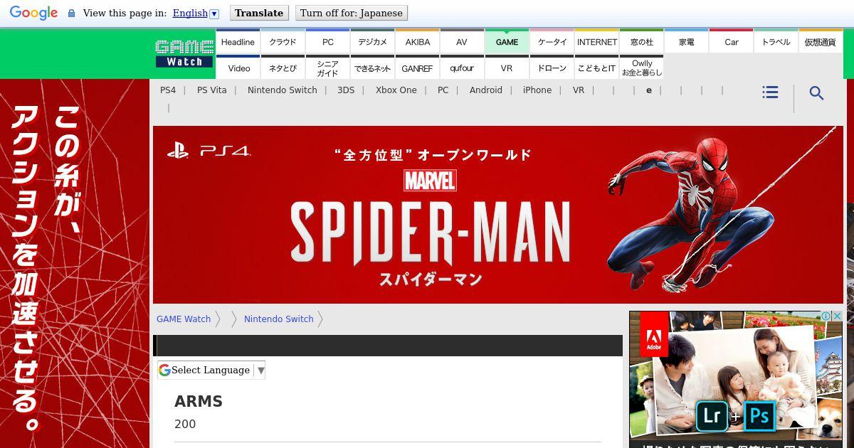Screen dimensions: 854x448
Task: Open the 仮想通貨 tab
Action: coord(821,42)
